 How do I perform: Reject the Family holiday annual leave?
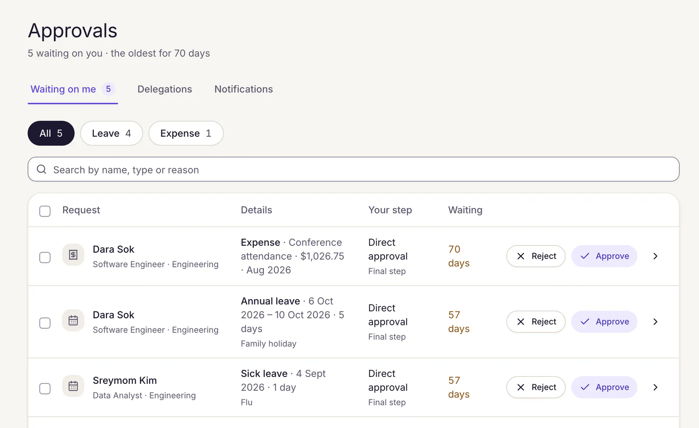(x=536, y=322)
